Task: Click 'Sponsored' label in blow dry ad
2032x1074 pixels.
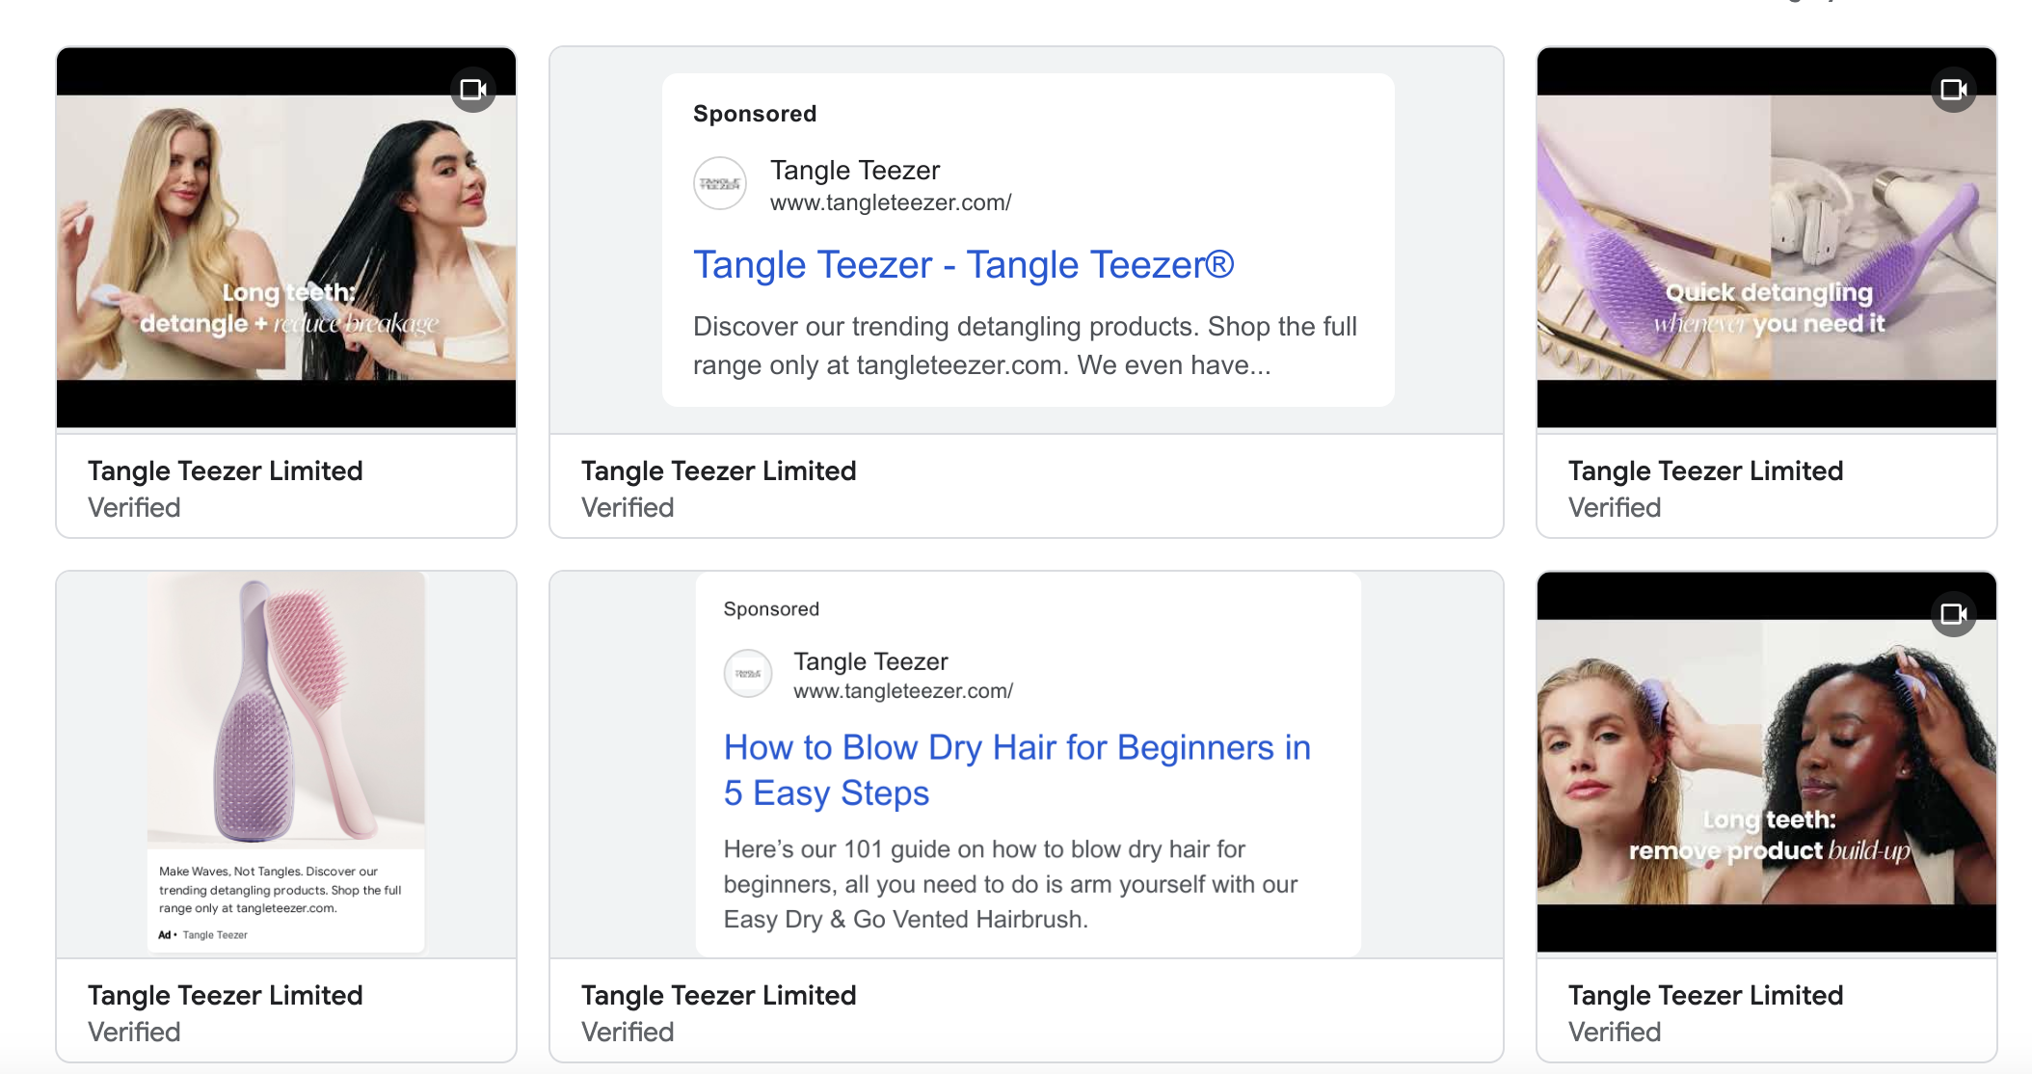Action: tap(771, 609)
